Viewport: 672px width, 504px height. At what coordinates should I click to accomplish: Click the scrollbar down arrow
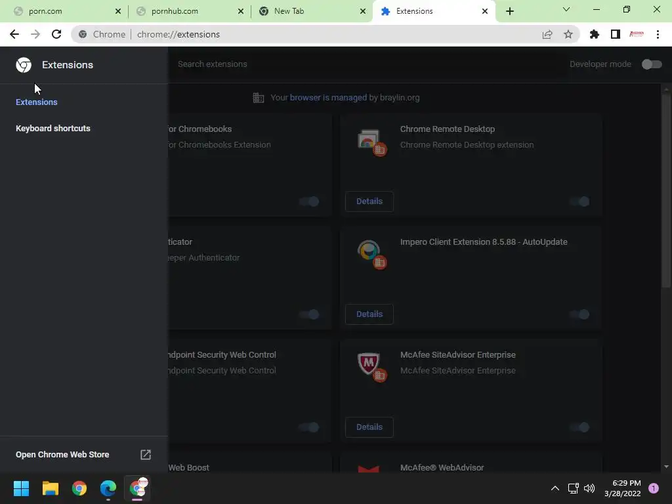pos(666,467)
